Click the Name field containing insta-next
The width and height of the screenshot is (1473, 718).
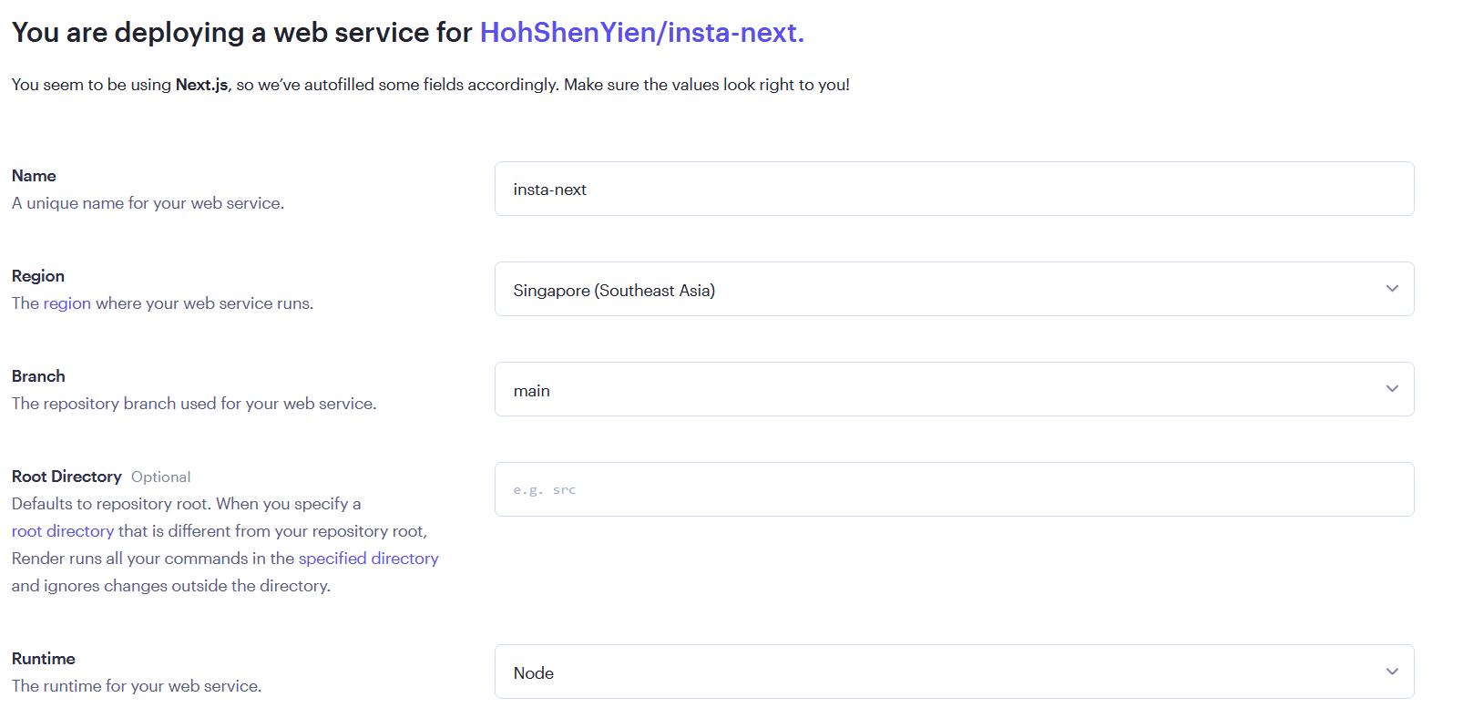[x=953, y=190]
